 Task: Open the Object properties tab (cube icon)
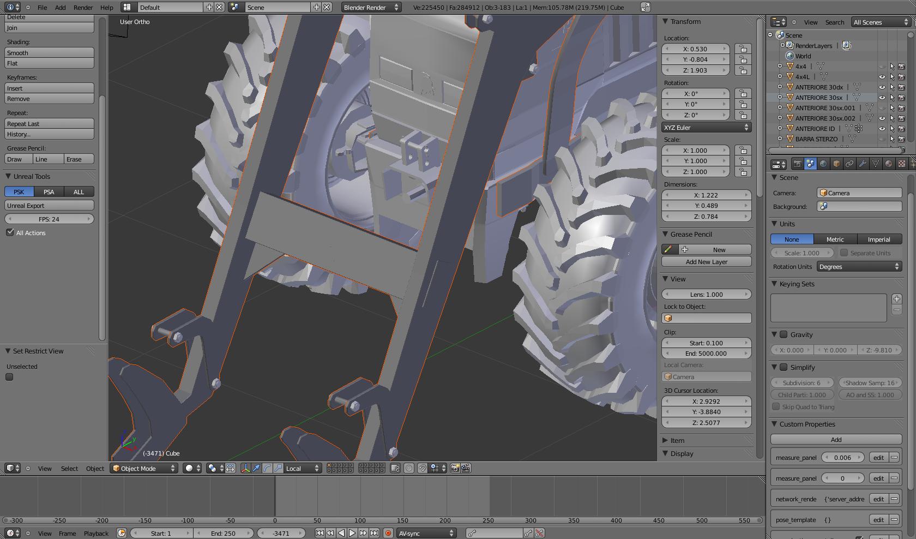(x=836, y=164)
